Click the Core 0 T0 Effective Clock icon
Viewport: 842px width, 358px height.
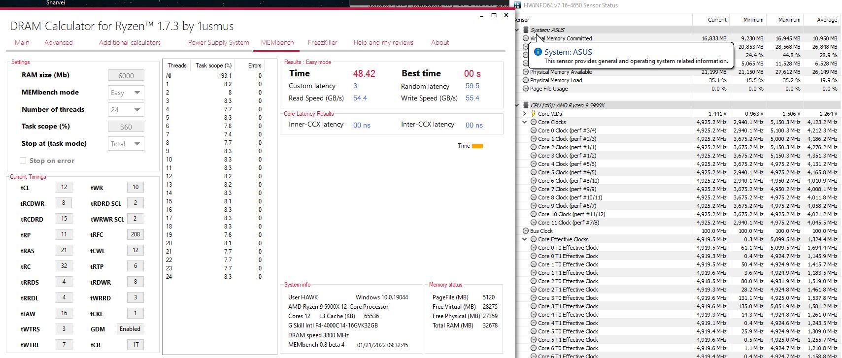pyautogui.click(x=534, y=248)
